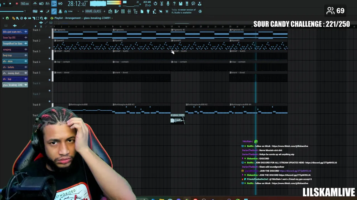Select the Mute tool in playlist

pyautogui.click(x=25, y=18)
